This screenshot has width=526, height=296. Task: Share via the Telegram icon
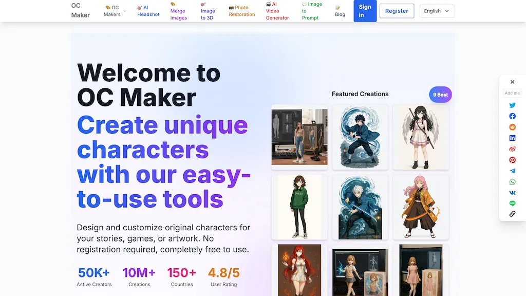[512, 171]
